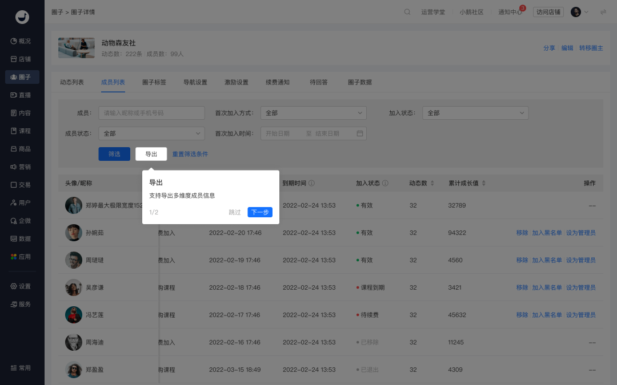Open 商品 products in sidebar
Screen dimensions: 617x385
click(21, 149)
